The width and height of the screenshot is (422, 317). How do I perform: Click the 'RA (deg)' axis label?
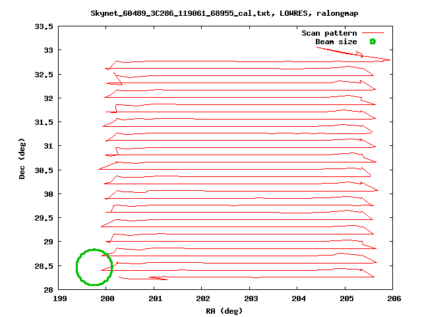pyautogui.click(x=224, y=311)
